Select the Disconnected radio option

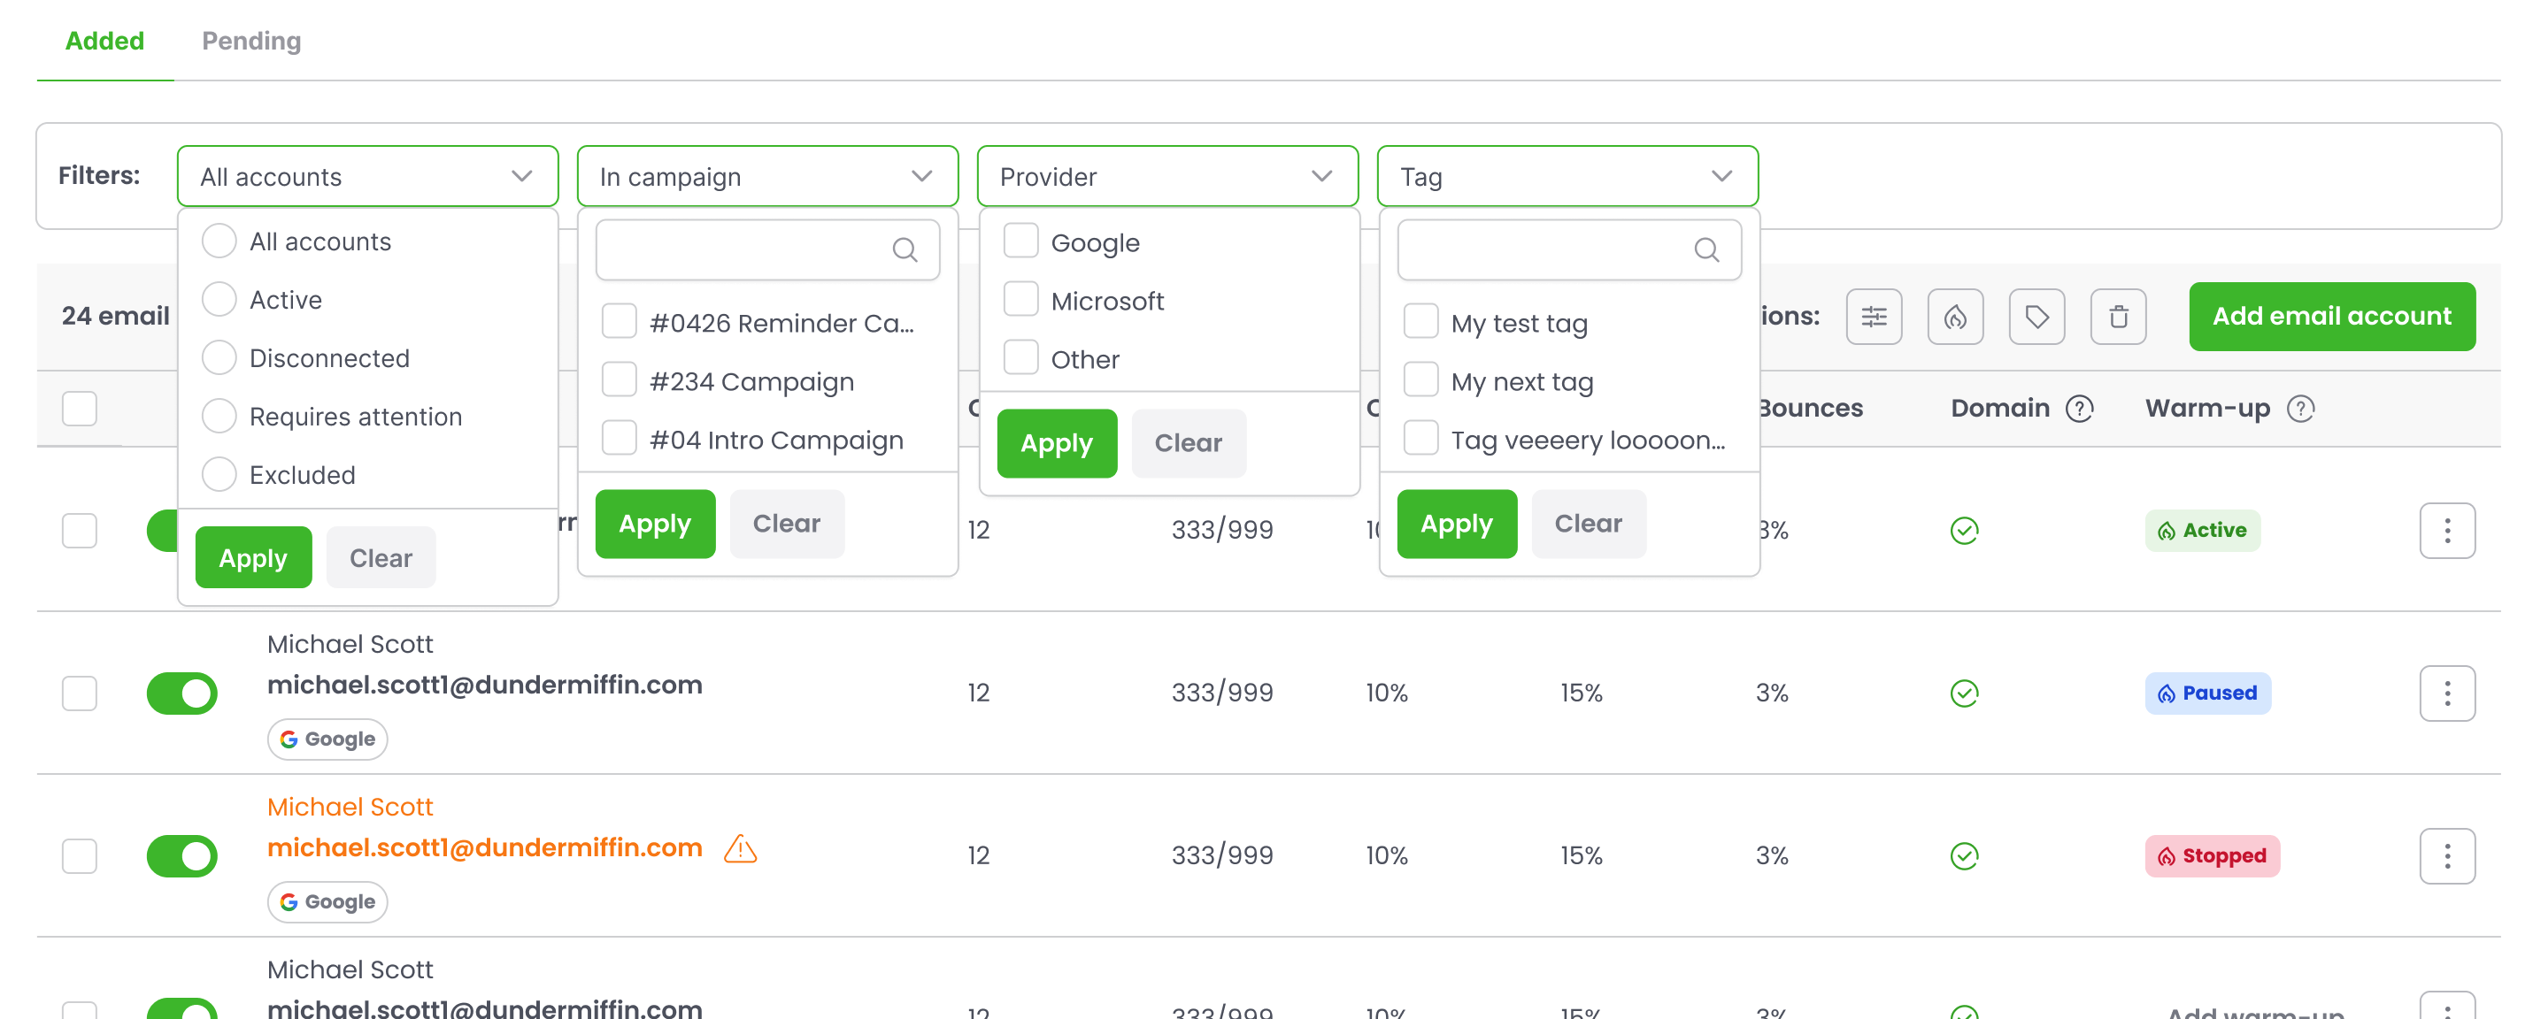tap(219, 357)
